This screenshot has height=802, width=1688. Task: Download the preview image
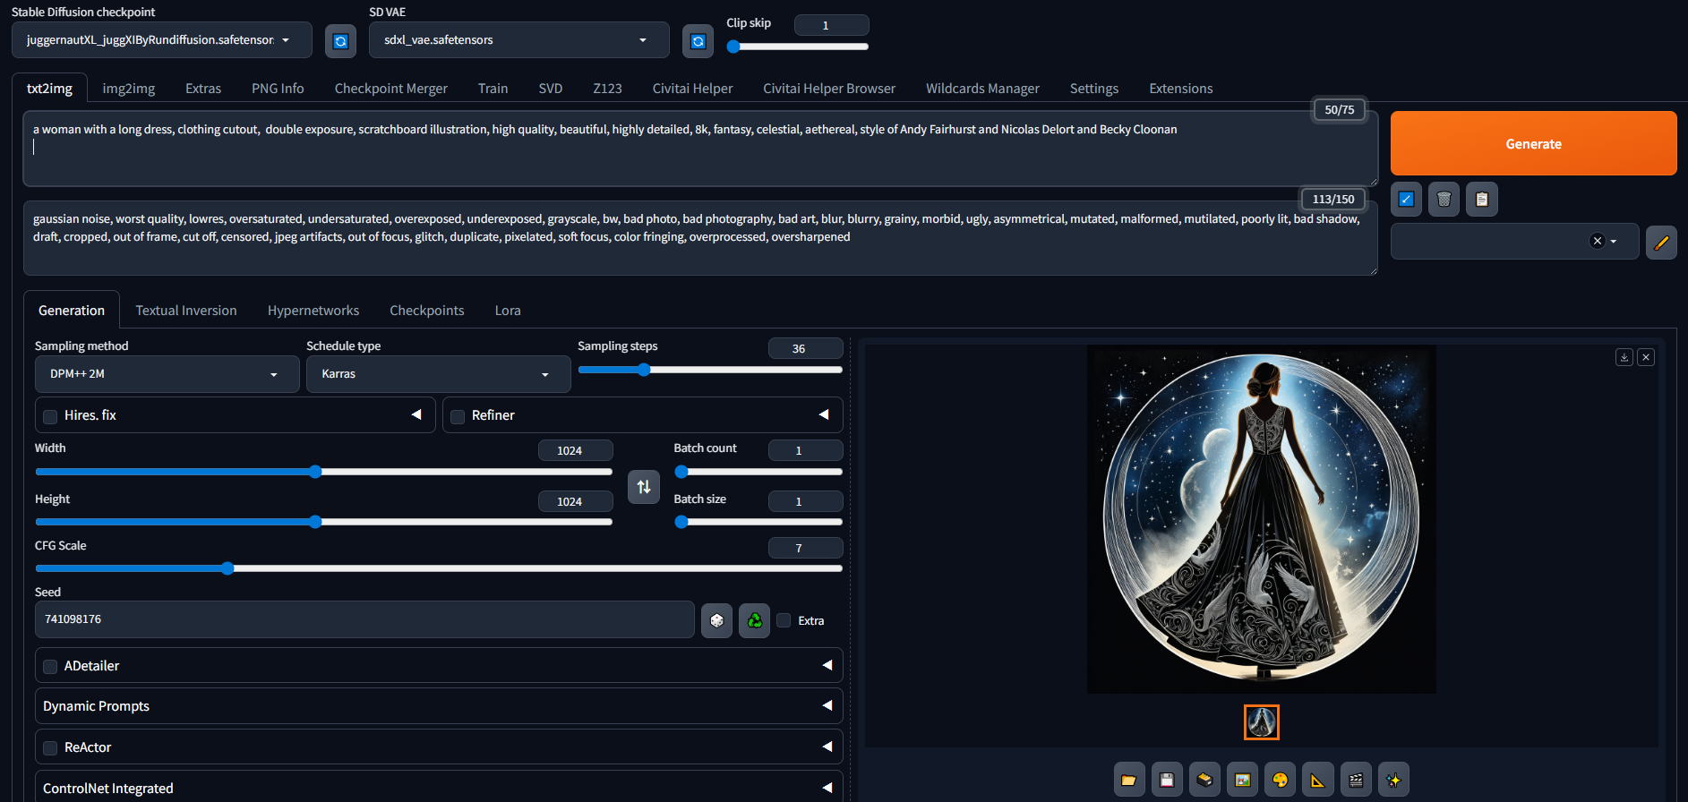[x=1624, y=357]
